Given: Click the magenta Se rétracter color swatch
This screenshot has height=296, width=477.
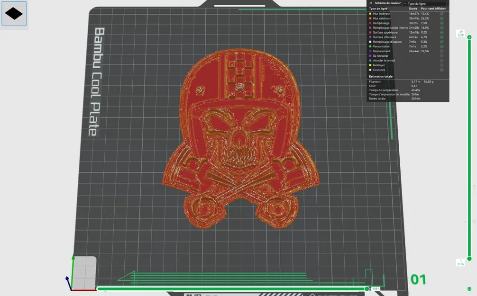Looking at the screenshot, I should pyautogui.click(x=370, y=56).
